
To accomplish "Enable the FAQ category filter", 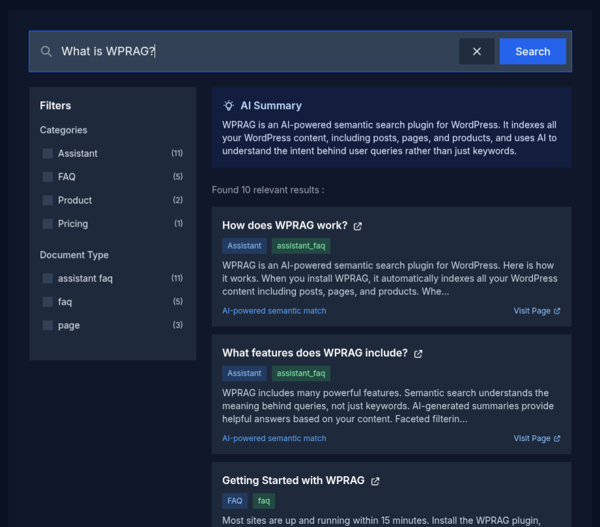I will pyautogui.click(x=47, y=177).
